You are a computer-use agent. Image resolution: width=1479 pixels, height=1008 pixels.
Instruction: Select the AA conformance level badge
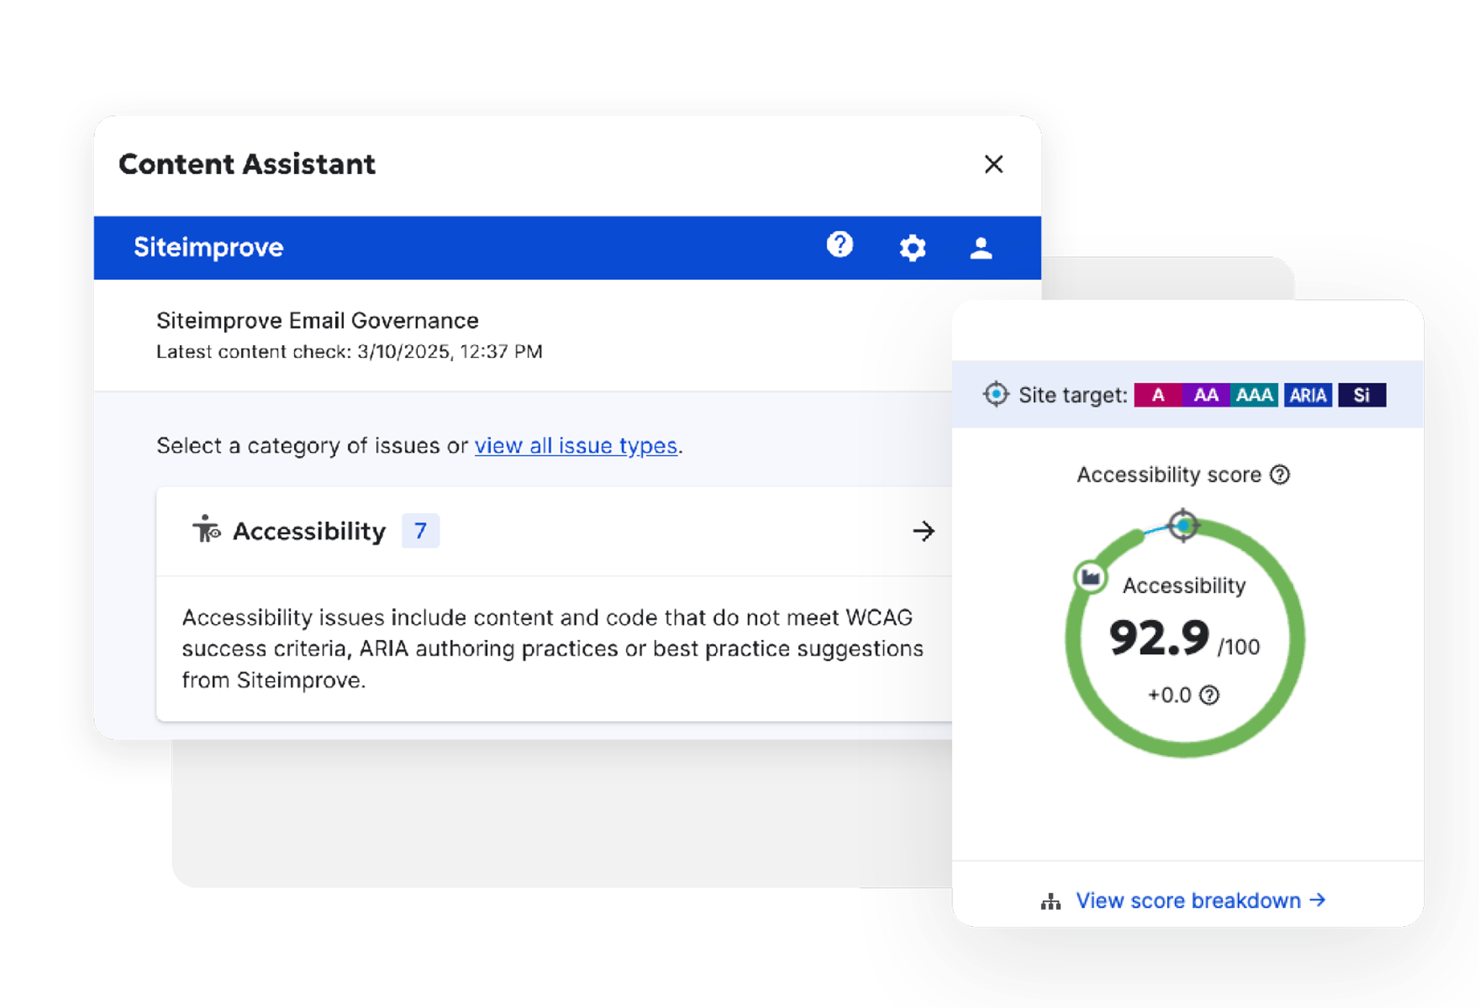click(x=1205, y=395)
